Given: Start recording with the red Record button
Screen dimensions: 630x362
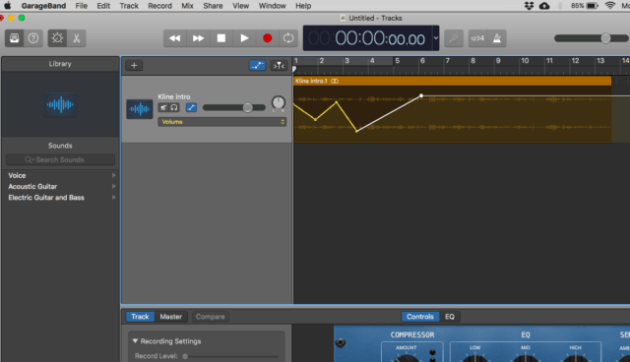Looking at the screenshot, I should [x=267, y=38].
